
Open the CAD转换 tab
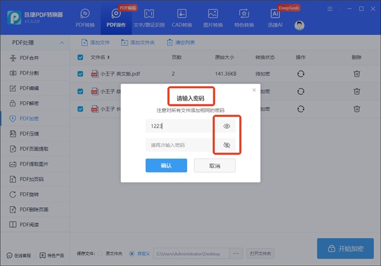coord(182,18)
